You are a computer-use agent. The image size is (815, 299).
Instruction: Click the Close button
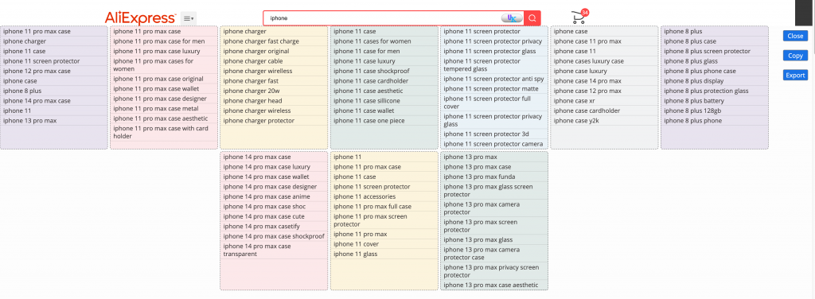(795, 36)
